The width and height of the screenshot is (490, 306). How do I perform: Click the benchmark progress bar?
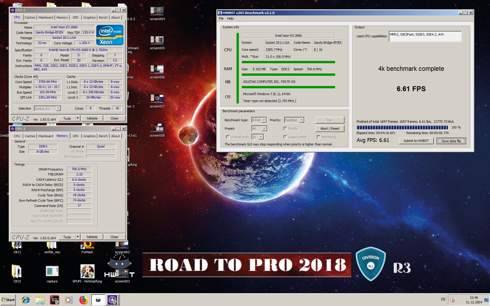click(x=402, y=128)
